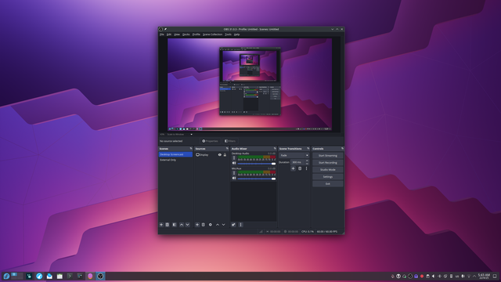501x282 pixels.
Task: Click the Start Recording button
Action: point(328,163)
